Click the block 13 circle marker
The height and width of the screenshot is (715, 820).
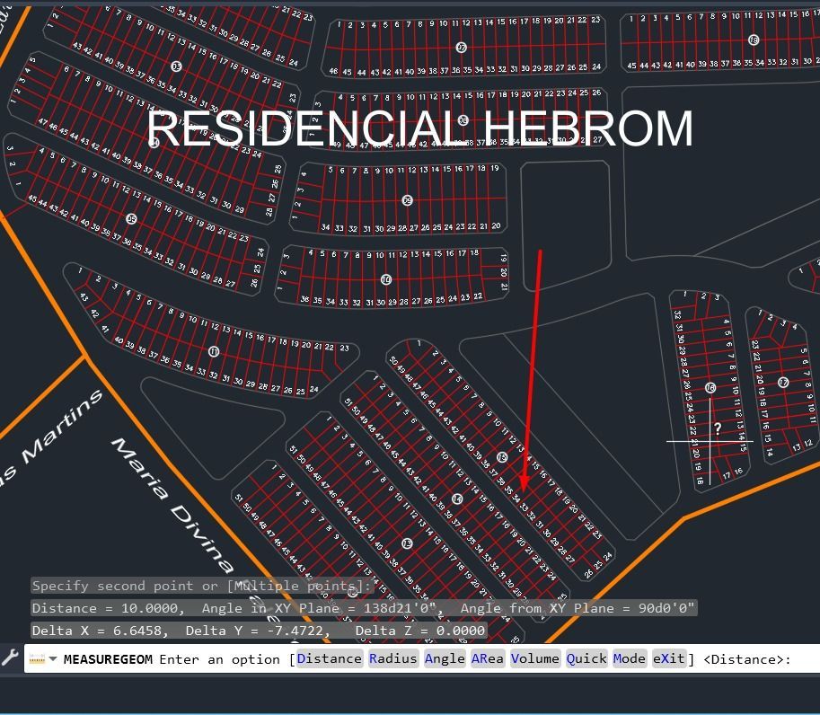click(x=407, y=544)
